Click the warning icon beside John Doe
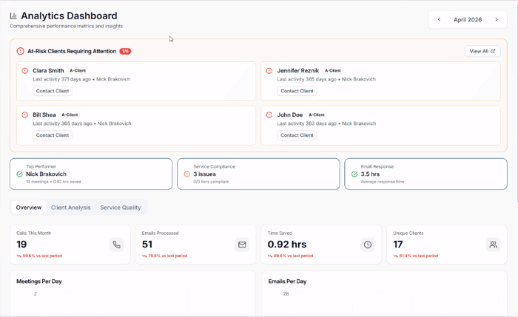Screen dimensions: 518x317 [x=269, y=115]
